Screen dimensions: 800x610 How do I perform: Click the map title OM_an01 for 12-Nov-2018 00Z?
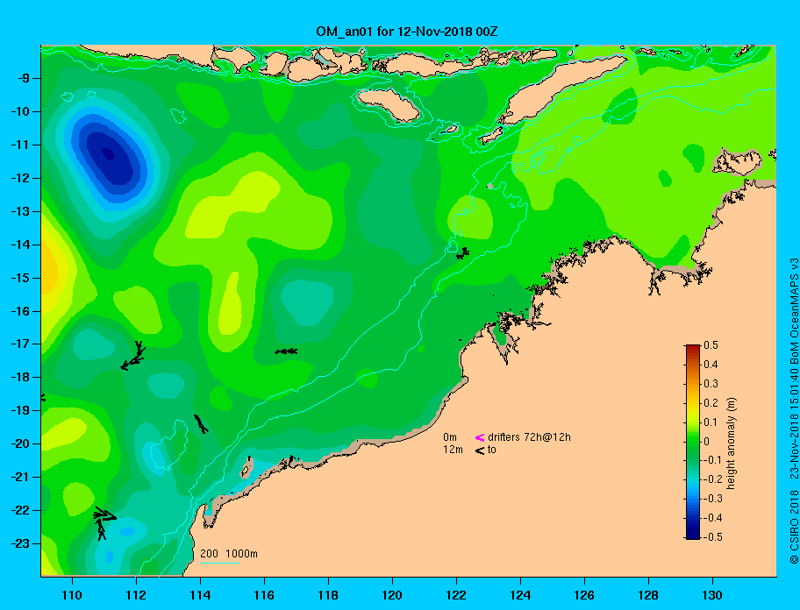coord(407,32)
